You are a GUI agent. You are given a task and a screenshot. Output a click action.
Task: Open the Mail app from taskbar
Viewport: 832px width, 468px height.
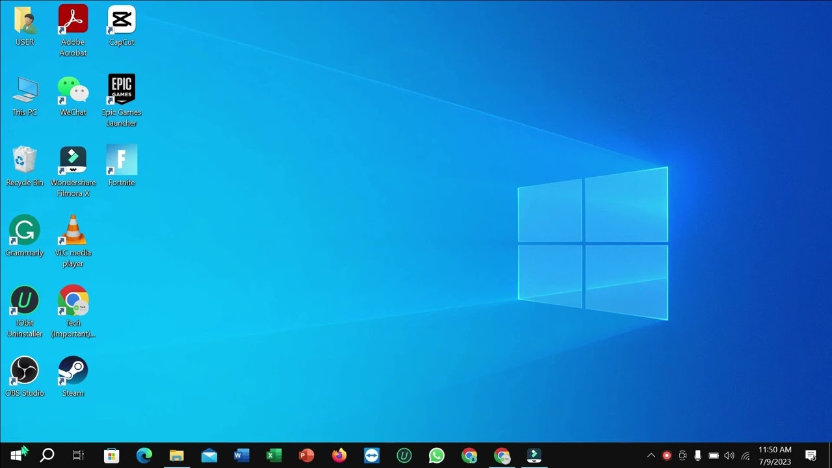tap(209, 456)
